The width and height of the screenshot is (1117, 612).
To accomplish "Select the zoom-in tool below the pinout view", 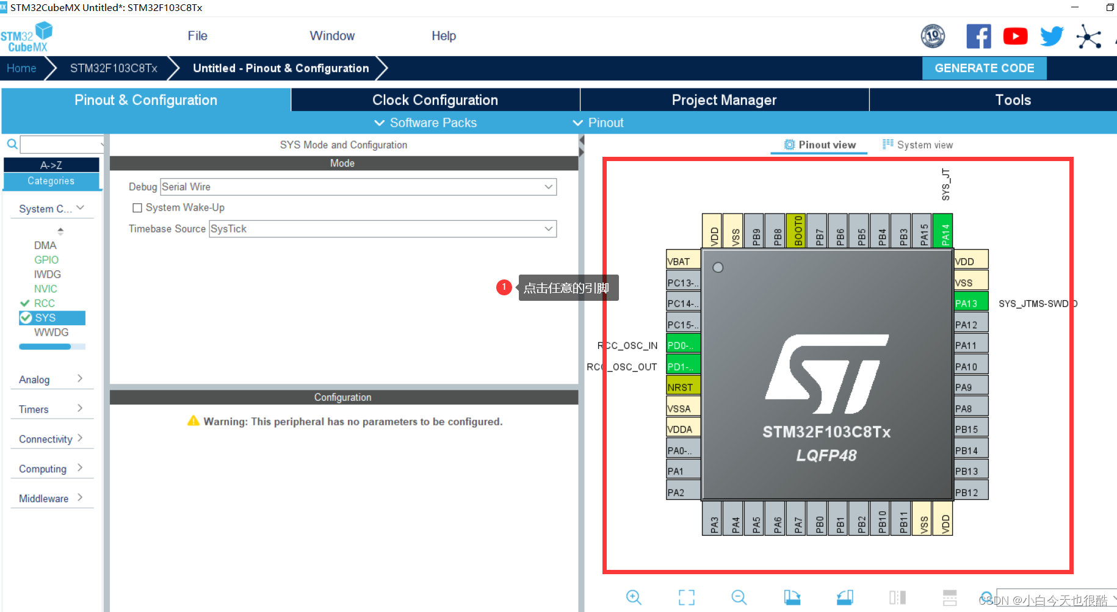I will point(633,597).
